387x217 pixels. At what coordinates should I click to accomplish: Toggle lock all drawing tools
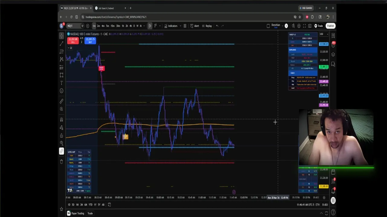click(61, 135)
